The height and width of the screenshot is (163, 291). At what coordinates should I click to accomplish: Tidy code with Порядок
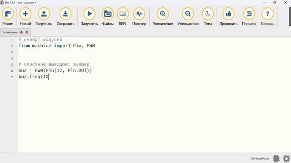pos(249,17)
